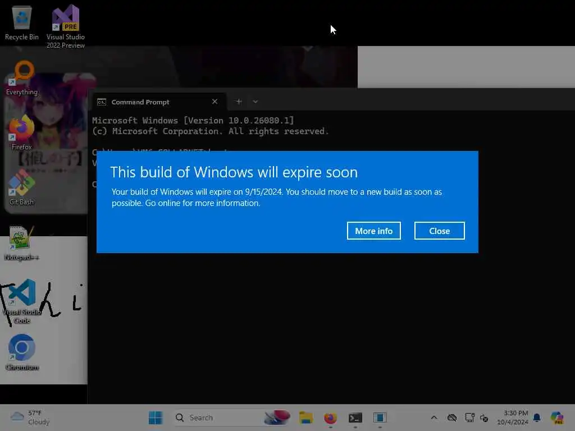Open the Windows Start menu

(156, 418)
